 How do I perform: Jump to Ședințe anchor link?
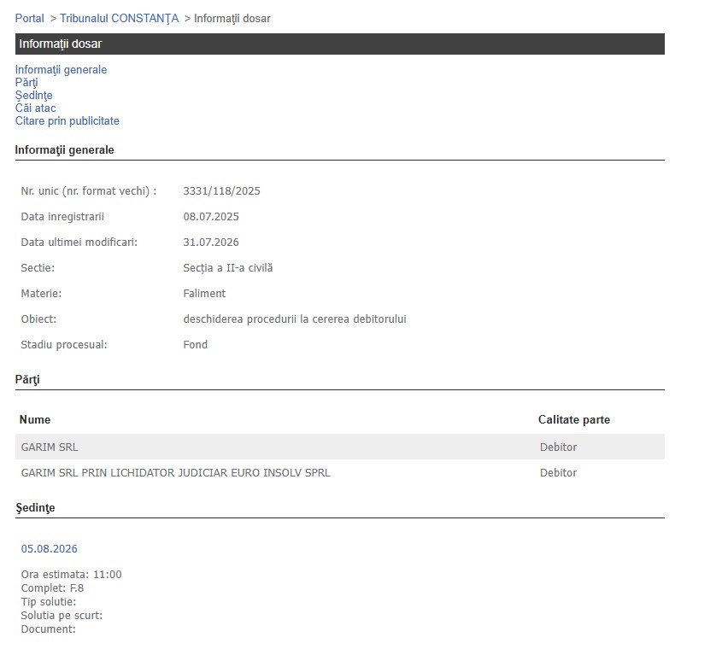point(34,95)
